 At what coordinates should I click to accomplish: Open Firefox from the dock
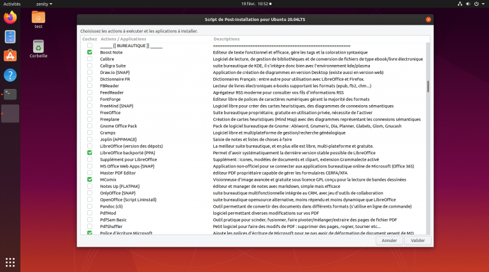(10, 17)
